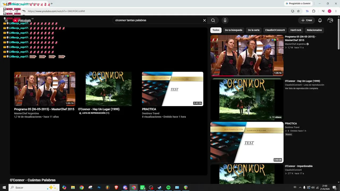Click the taskbar Buscar search box
The width and height of the screenshot is (340, 191).
[x=34, y=188]
